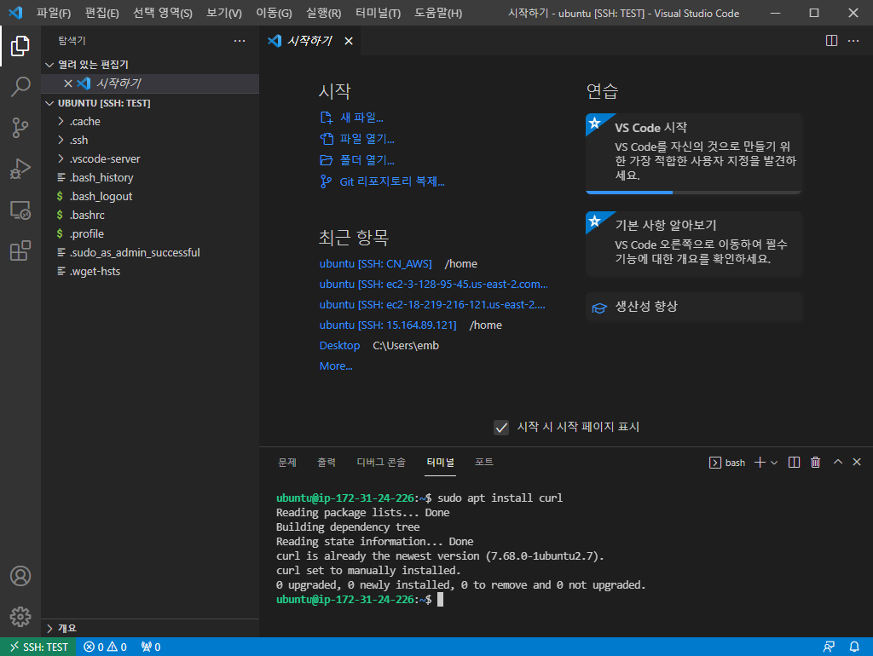The width and height of the screenshot is (873, 656).
Task: Click the new terminal plus icon
Action: pyautogui.click(x=760, y=463)
